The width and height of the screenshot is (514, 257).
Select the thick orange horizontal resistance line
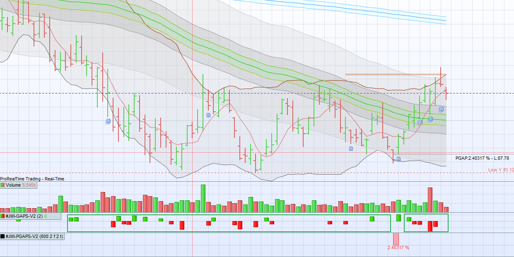click(396, 74)
